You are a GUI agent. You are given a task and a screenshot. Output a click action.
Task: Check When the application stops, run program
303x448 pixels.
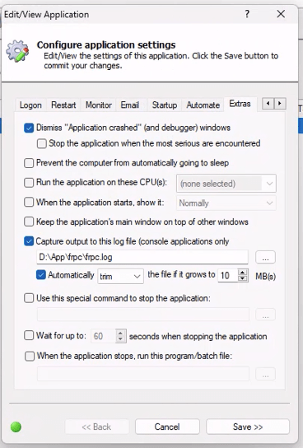(30, 357)
